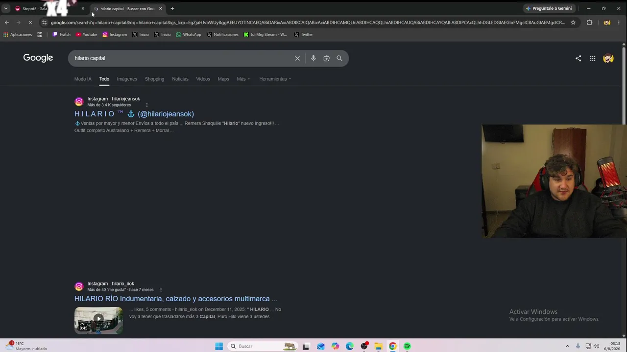Screen dimensions: 627x352
Task: Switch to Imágenes results
Action: (x=127, y=79)
